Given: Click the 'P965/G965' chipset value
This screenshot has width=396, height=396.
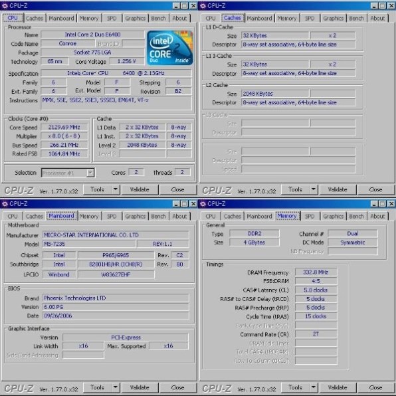Looking at the screenshot, I should tap(116, 255).
